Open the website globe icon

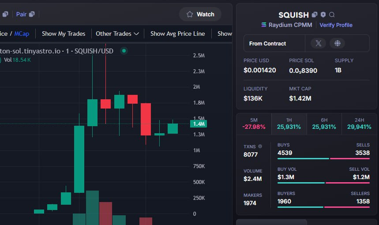click(x=338, y=43)
